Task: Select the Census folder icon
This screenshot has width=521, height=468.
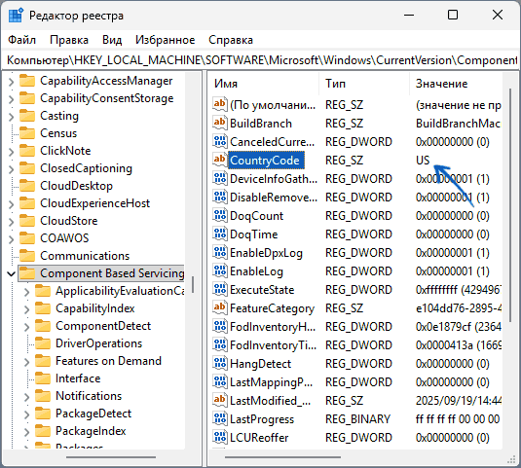Action: coord(27,133)
